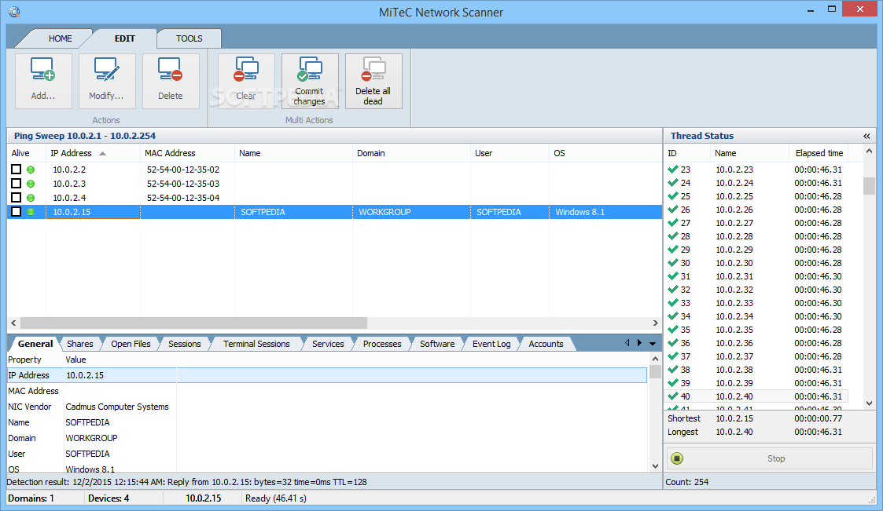This screenshot has width=883, height=511.
Task: Select the WORKGROUP domain cell
Action: [384, 212]
